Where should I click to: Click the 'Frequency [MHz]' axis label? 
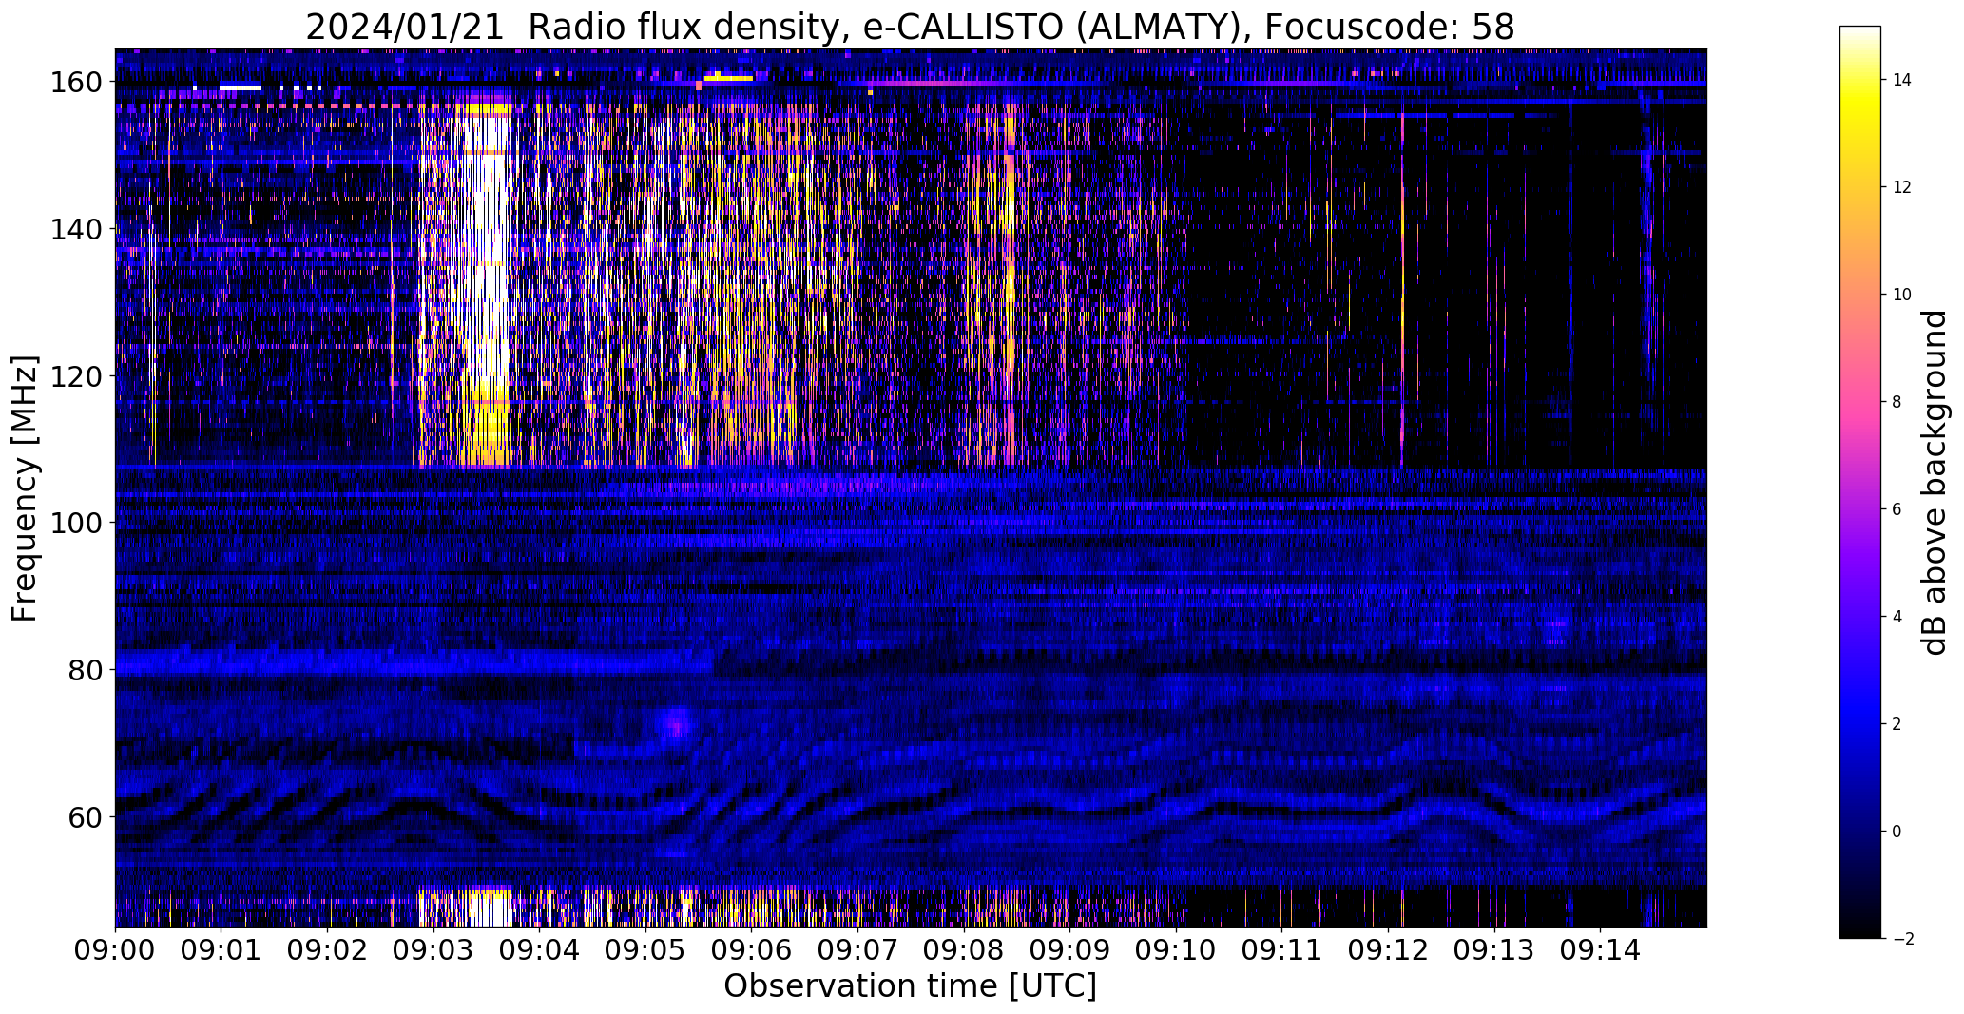25,488
